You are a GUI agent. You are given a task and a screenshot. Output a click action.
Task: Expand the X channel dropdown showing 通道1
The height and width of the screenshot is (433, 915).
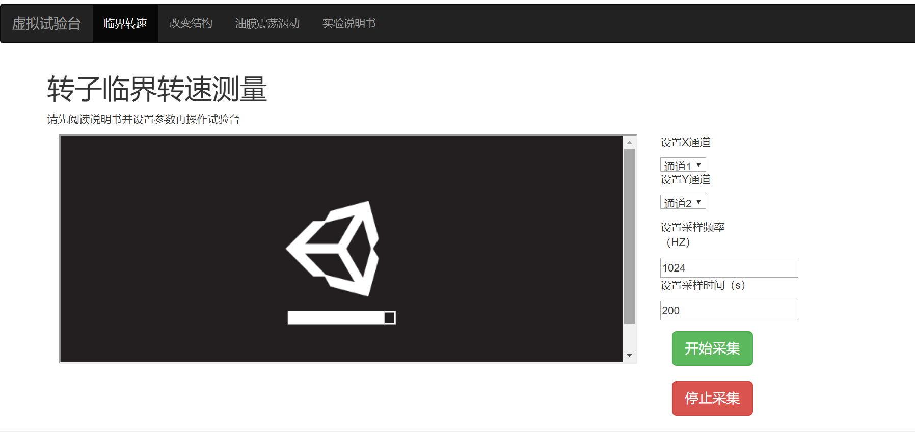[683, 165]
